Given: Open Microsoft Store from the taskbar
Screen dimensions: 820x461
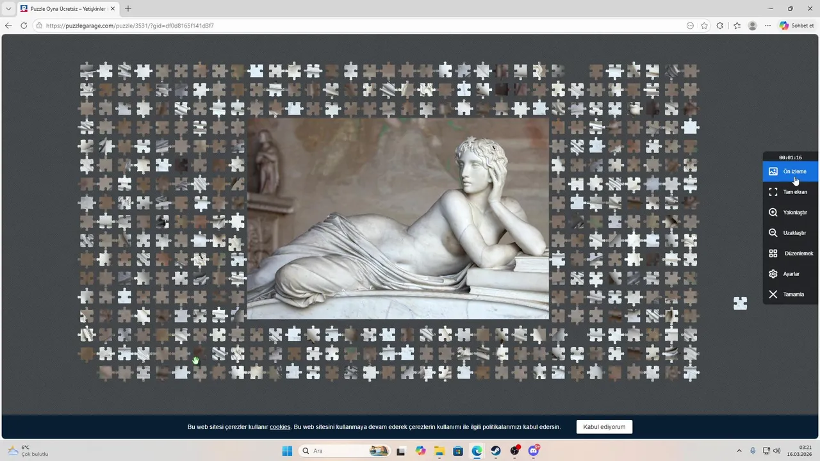Looking at the screenshot, I should coord(458,451).
